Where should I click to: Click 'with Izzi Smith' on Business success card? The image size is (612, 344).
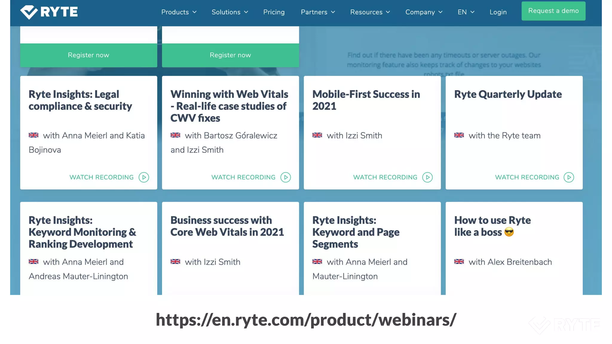212,262
